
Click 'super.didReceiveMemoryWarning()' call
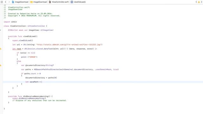click(29, 98)
